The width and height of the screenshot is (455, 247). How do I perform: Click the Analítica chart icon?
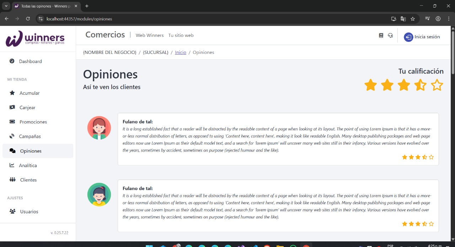tap(12, 165)
